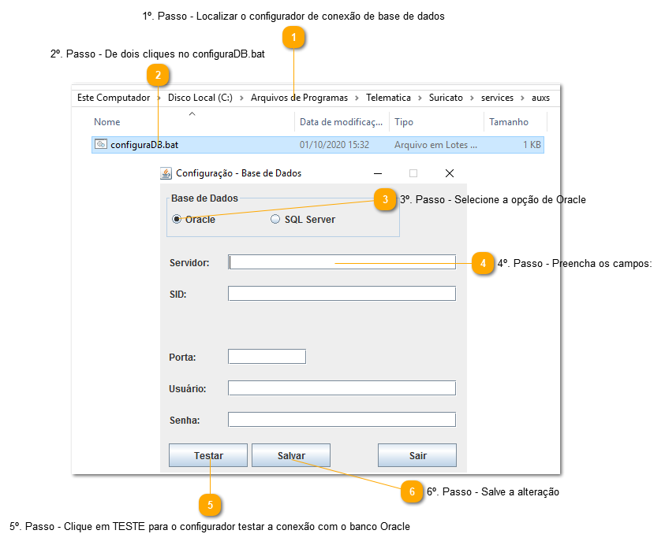Click the orange step 4 marker
Image resolution: width=665 pixels, height=545 pixels.
483,264
